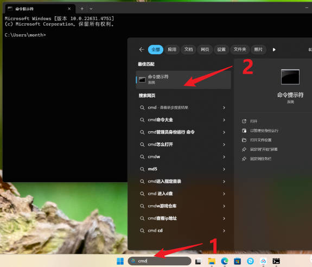Switch to the Terminal taskbar icon
This screenshot has height=267, width=312.
pyautogui.click(x=276, y=261)
